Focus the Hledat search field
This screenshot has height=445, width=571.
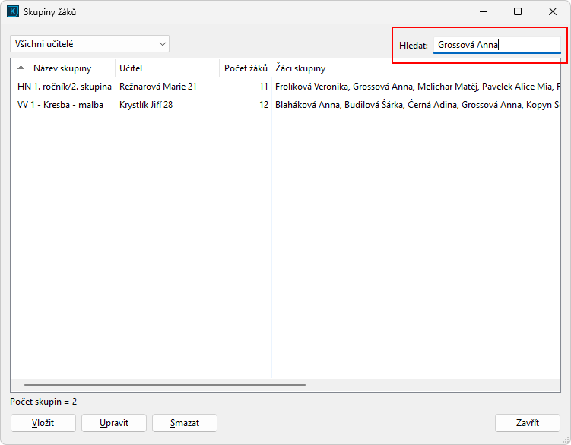pos(496,45)
